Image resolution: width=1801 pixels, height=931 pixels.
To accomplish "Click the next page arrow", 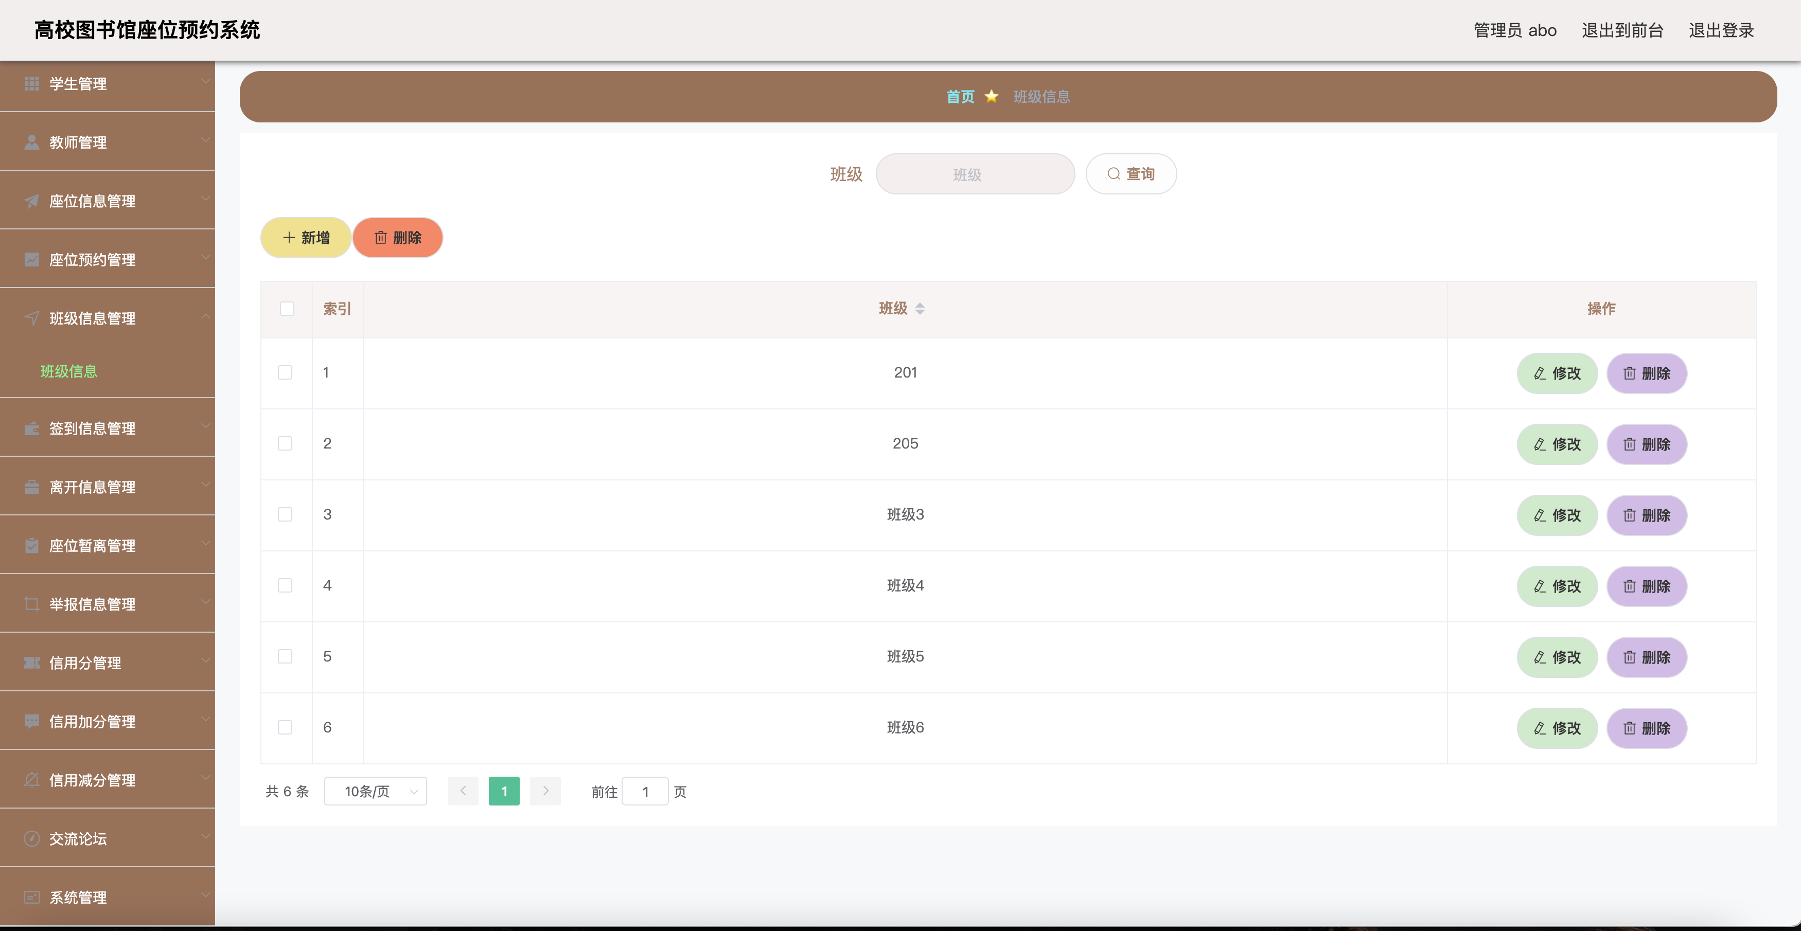I will point(545,792).
